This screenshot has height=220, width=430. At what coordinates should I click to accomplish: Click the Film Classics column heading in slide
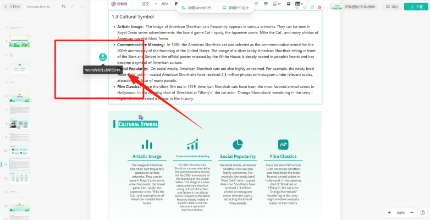(x=283, y=156)
